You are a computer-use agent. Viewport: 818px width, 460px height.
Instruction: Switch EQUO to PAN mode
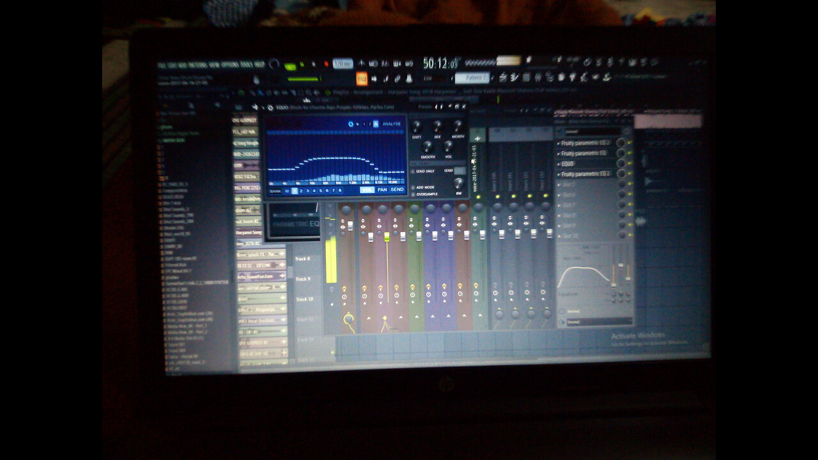[382, 190]
